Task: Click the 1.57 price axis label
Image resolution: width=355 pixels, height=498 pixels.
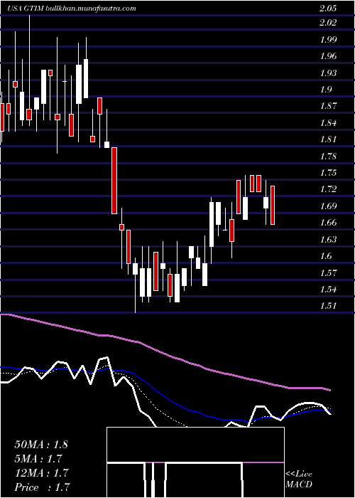Action: coord(328,272)
